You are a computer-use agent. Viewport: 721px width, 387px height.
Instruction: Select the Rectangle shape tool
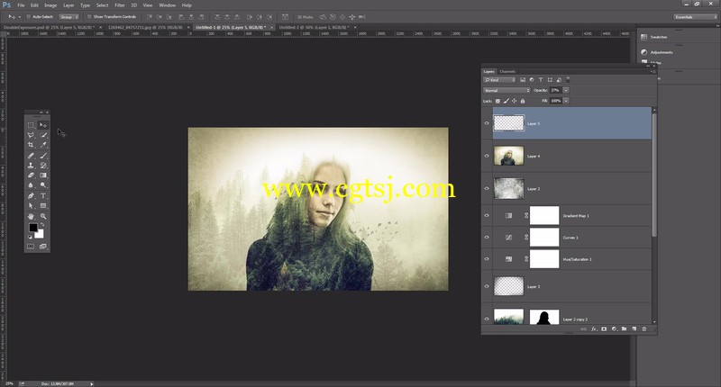coord(43,206)
